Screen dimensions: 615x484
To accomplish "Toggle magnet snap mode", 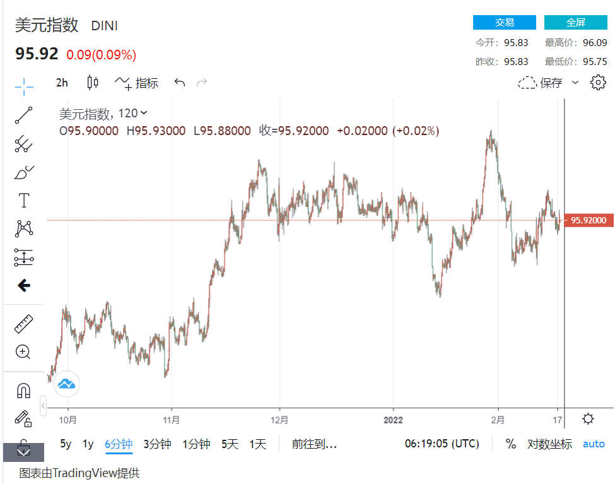I will coord(24,391).
